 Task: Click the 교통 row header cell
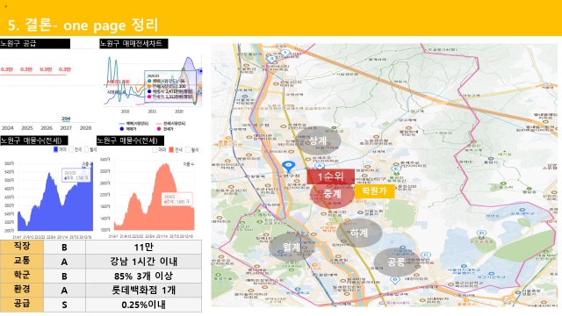pos(22,262)
